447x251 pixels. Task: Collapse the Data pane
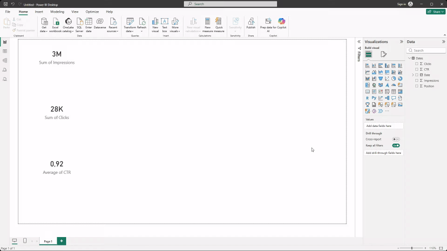coord(444,41)
